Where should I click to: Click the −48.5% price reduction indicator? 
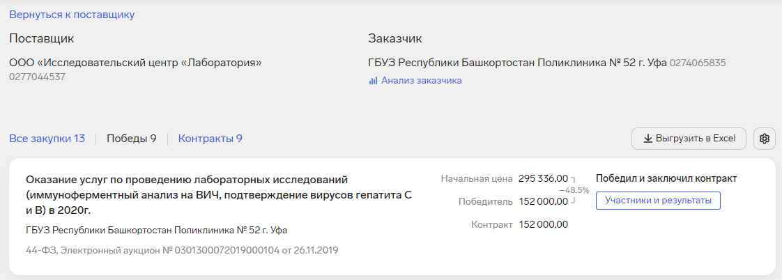click(574, 190)
